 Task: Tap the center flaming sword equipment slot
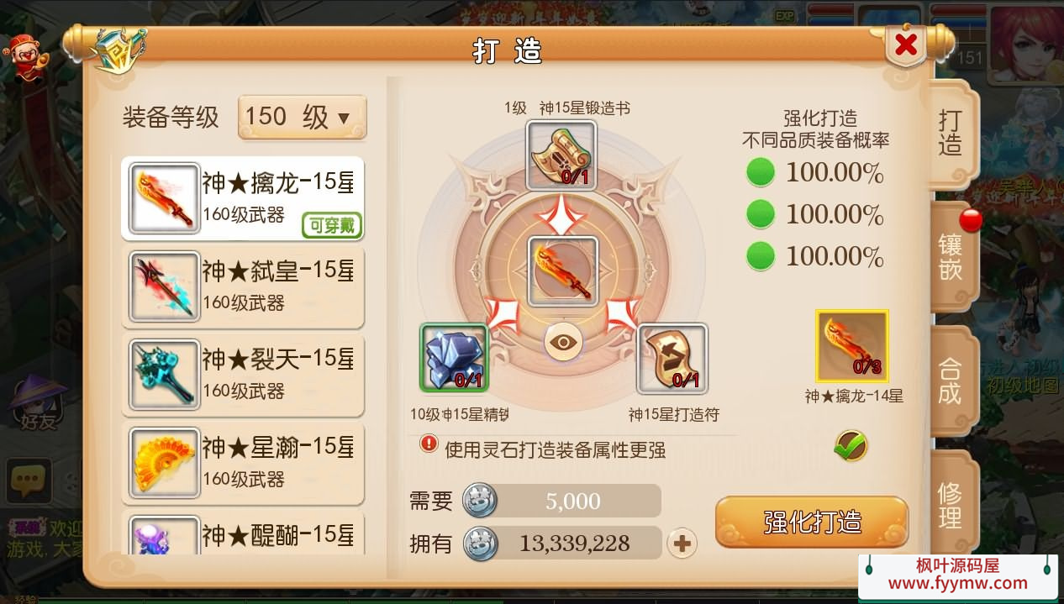point(563,270)
